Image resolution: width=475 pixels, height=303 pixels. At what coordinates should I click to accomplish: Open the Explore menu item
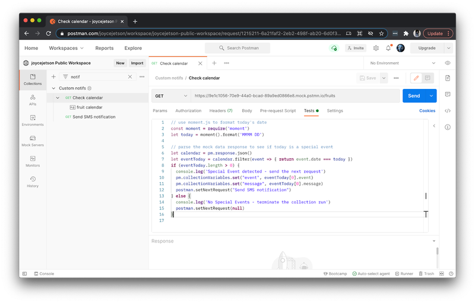pos(133,48)
